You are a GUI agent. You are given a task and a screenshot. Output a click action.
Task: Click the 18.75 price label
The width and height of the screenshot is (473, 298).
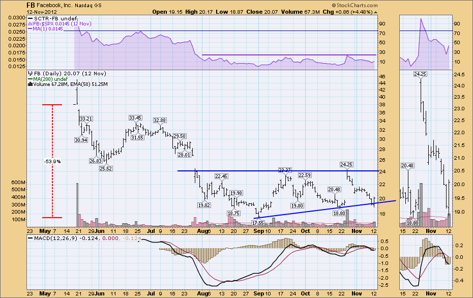click(234, 213)
